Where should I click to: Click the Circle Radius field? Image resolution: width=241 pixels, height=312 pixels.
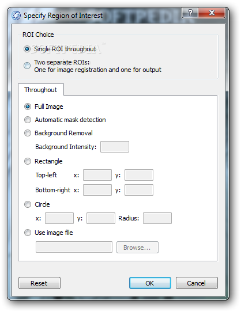coord(157,218)
